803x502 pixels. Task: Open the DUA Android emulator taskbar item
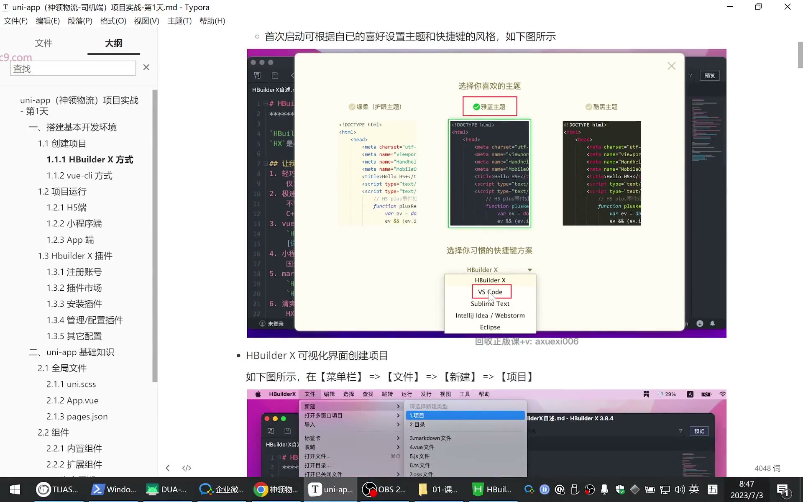(x=167, y=489)
